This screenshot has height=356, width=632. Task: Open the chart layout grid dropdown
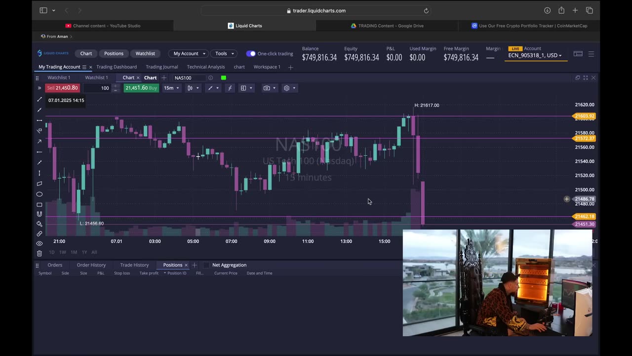(246, 88)
